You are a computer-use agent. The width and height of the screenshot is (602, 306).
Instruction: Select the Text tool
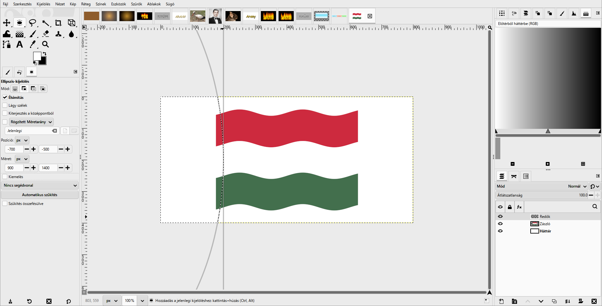pyautogui.click(x=20, y=44)
